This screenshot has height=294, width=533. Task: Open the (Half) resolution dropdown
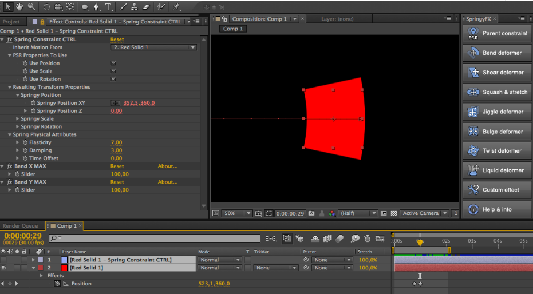point(358,213)
